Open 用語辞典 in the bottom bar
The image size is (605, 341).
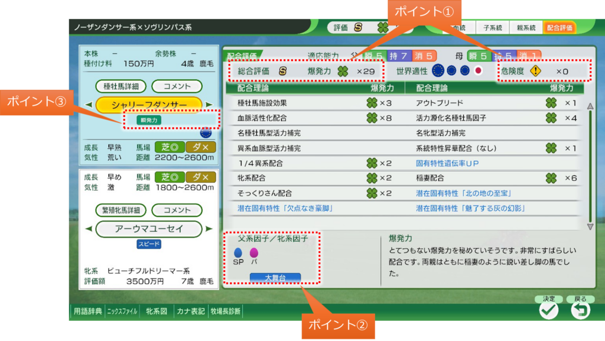pos(87,311)
